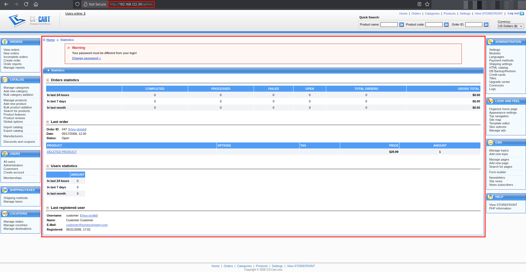
Task: Open Incomplete orders in sidebar
Action: (16, 57)
